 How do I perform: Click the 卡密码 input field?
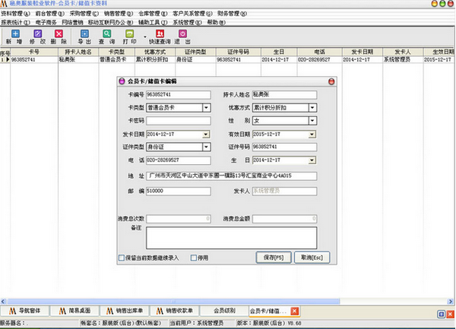point(179,121)
